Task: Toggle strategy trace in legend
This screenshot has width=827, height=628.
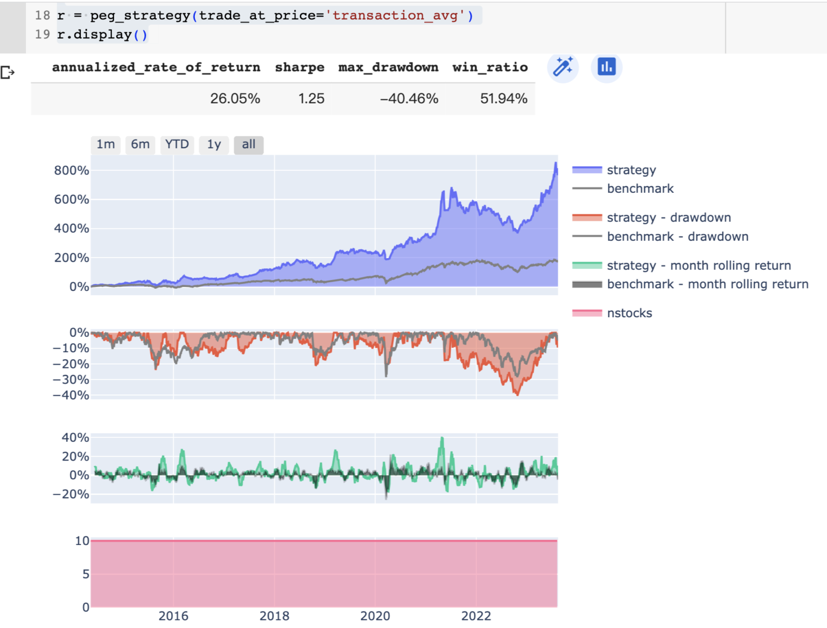Action: 631,170
